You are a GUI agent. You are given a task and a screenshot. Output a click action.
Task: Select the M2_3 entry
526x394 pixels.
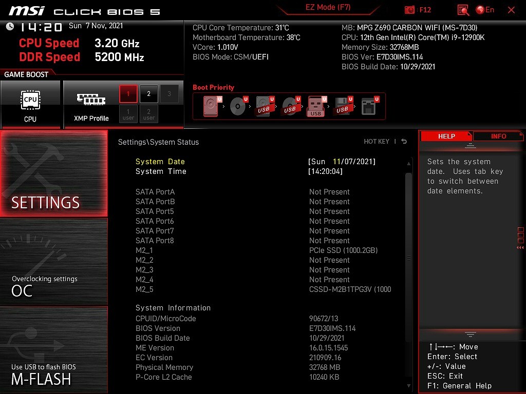tap(242, 270)
